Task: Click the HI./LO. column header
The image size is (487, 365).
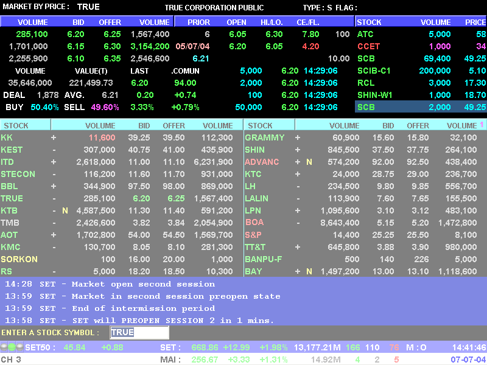Action: (272, 23)
